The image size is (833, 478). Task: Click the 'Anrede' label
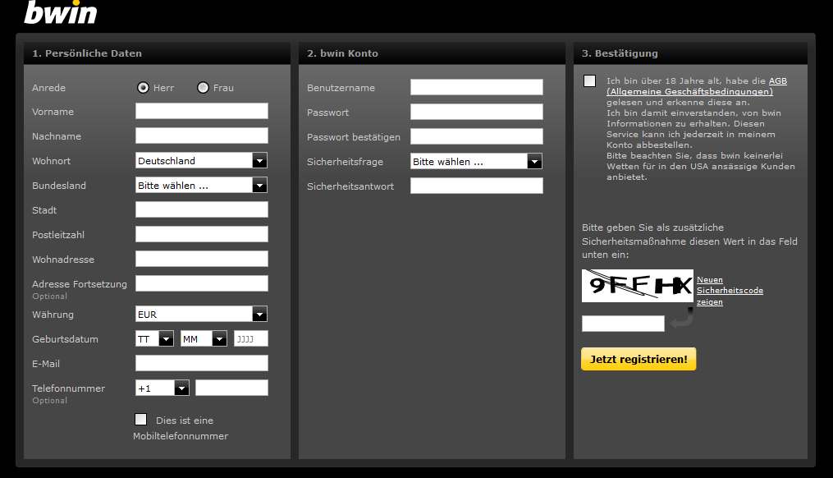[x=49, y=88]
